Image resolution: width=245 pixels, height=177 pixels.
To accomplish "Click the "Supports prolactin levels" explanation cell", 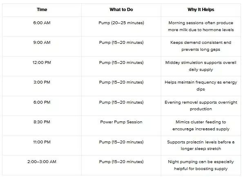I will click(201, 145).
